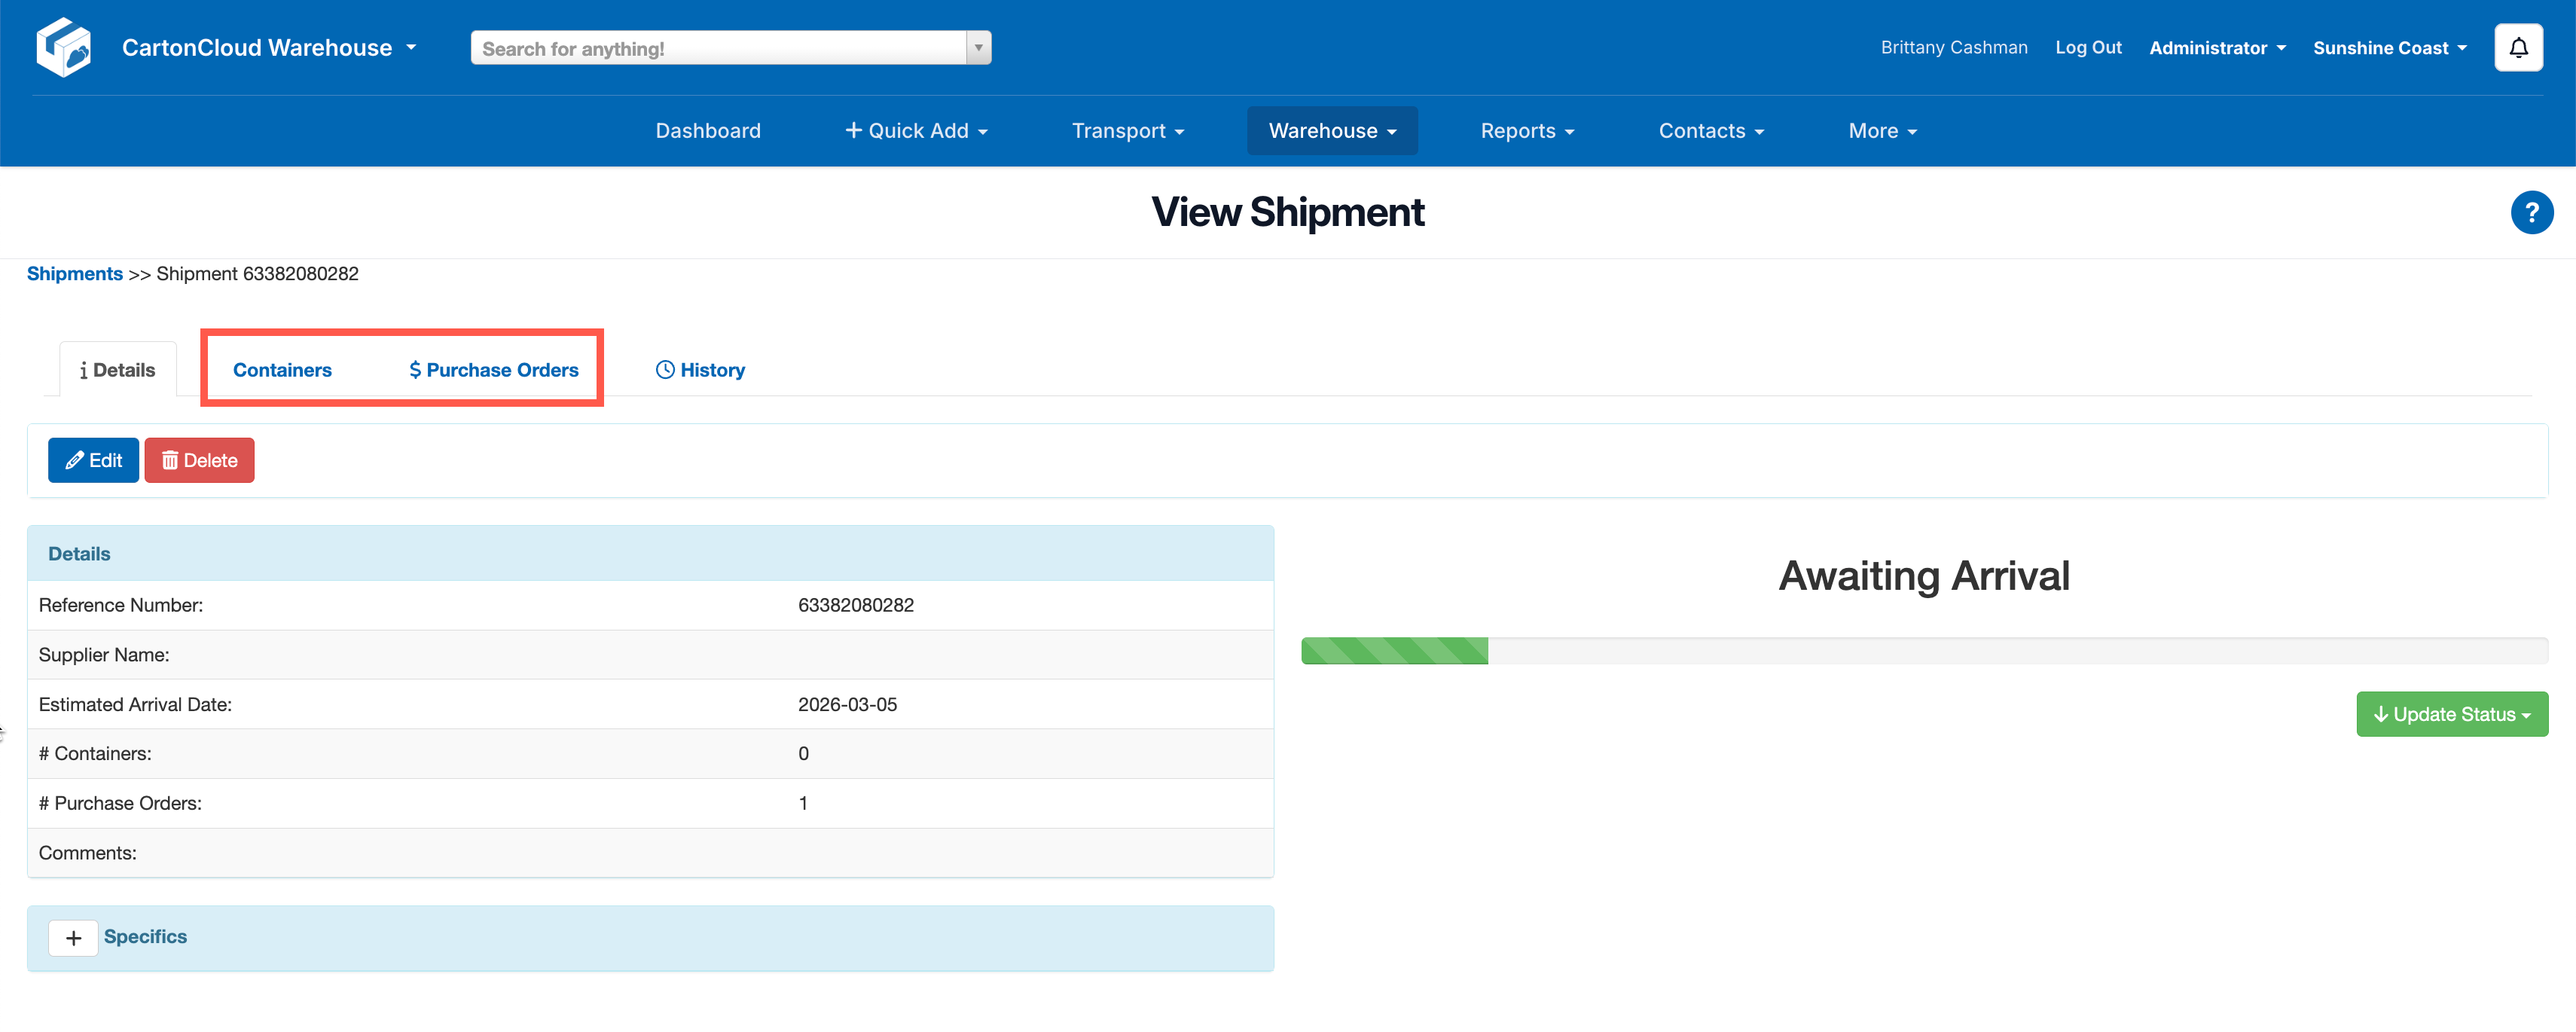Open the Warehouse menu

click(1331, 131)
